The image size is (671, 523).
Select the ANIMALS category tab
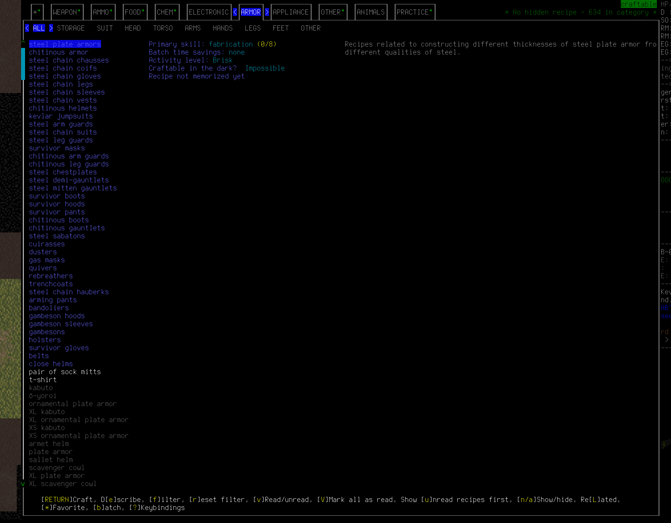tap(371, 12)
